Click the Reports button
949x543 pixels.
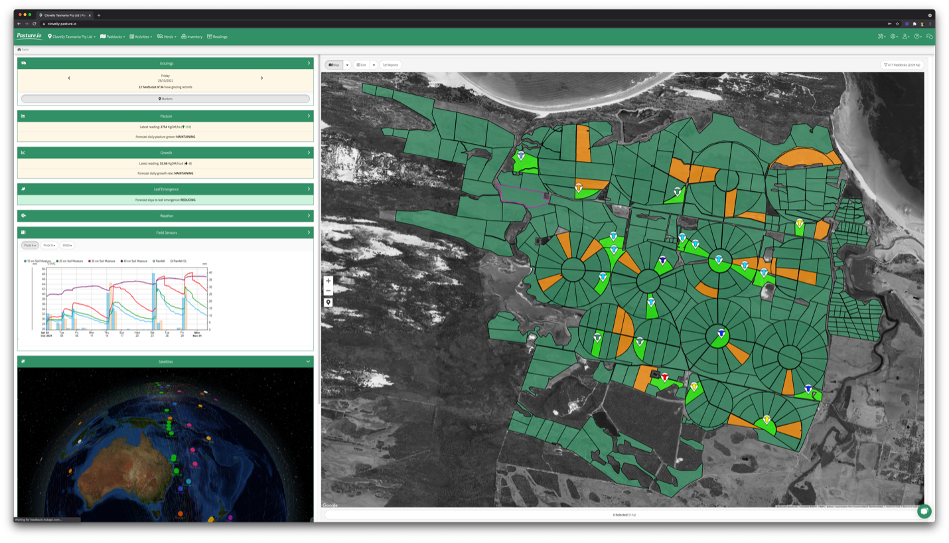coord(391,65)
